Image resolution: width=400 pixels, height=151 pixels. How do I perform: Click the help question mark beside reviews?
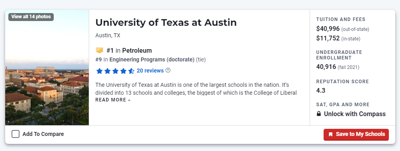[168, 71]
